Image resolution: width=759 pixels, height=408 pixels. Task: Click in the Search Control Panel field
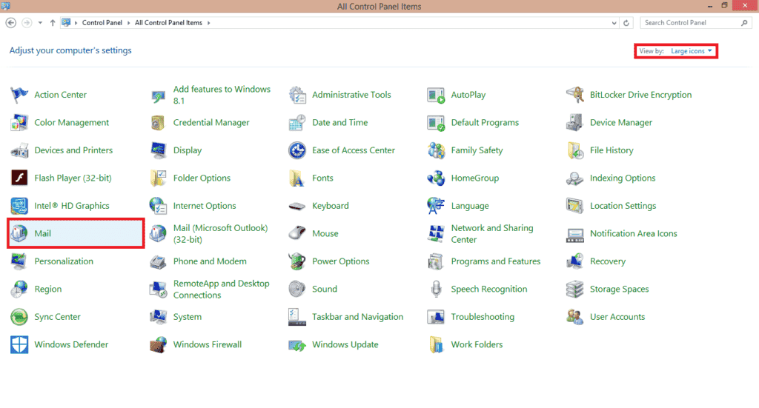689,23
